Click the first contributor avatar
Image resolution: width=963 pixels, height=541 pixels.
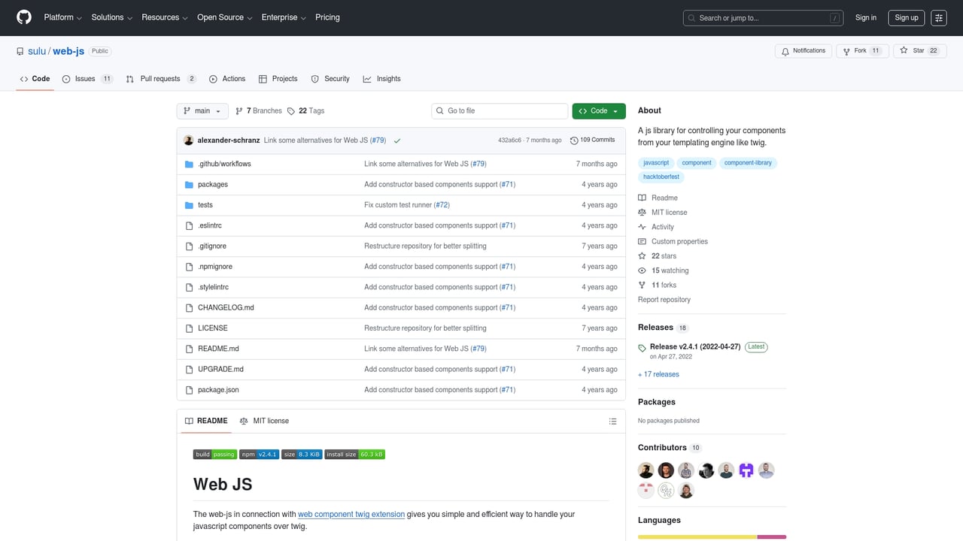click(x=646, y=470)
